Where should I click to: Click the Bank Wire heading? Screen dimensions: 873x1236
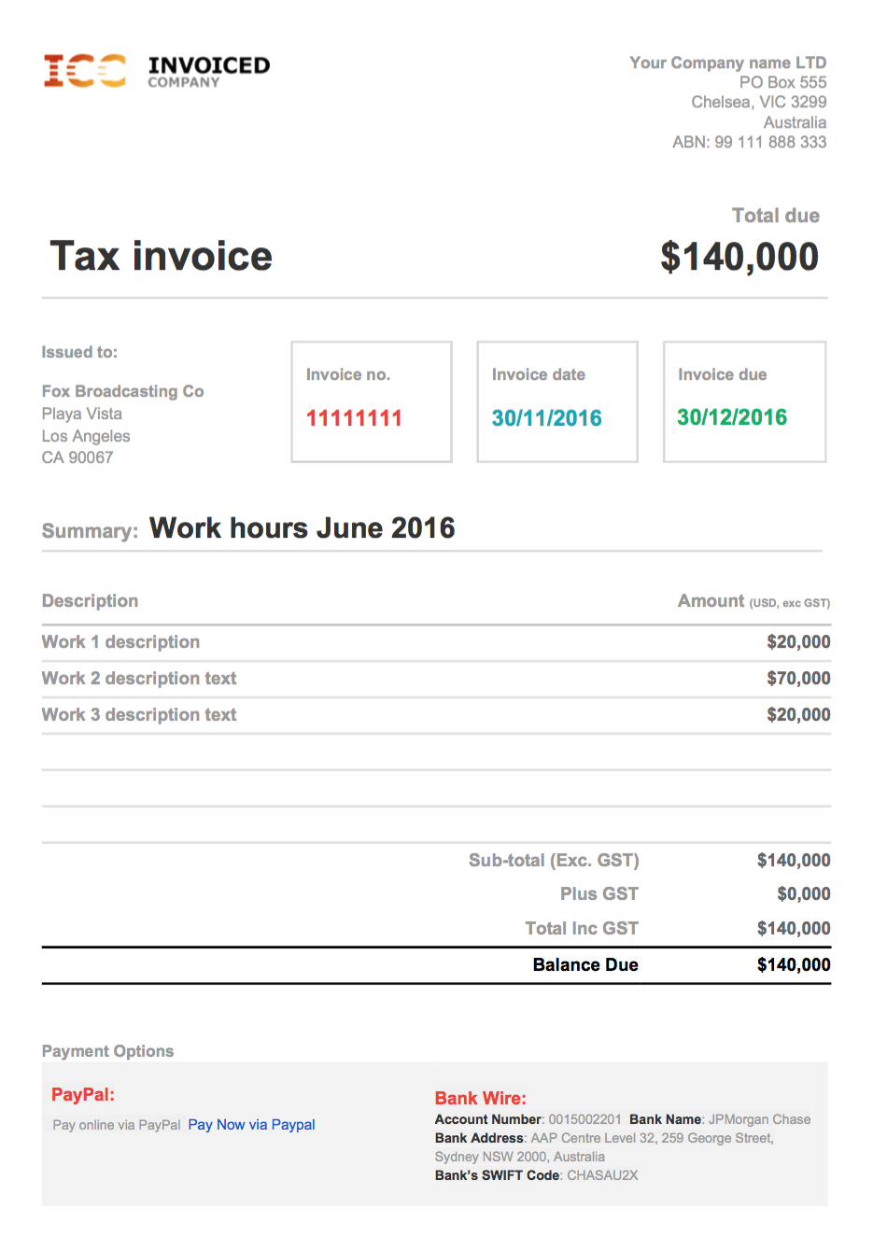pyautogui.click(x=481, y=1099)
